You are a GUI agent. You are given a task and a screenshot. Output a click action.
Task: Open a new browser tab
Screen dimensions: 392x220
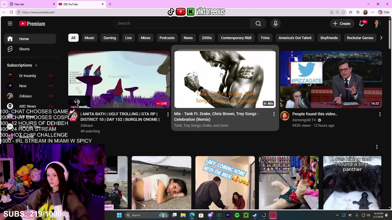(110, 4)
